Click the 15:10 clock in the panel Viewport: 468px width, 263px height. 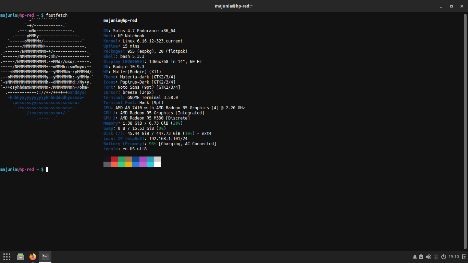454,257
